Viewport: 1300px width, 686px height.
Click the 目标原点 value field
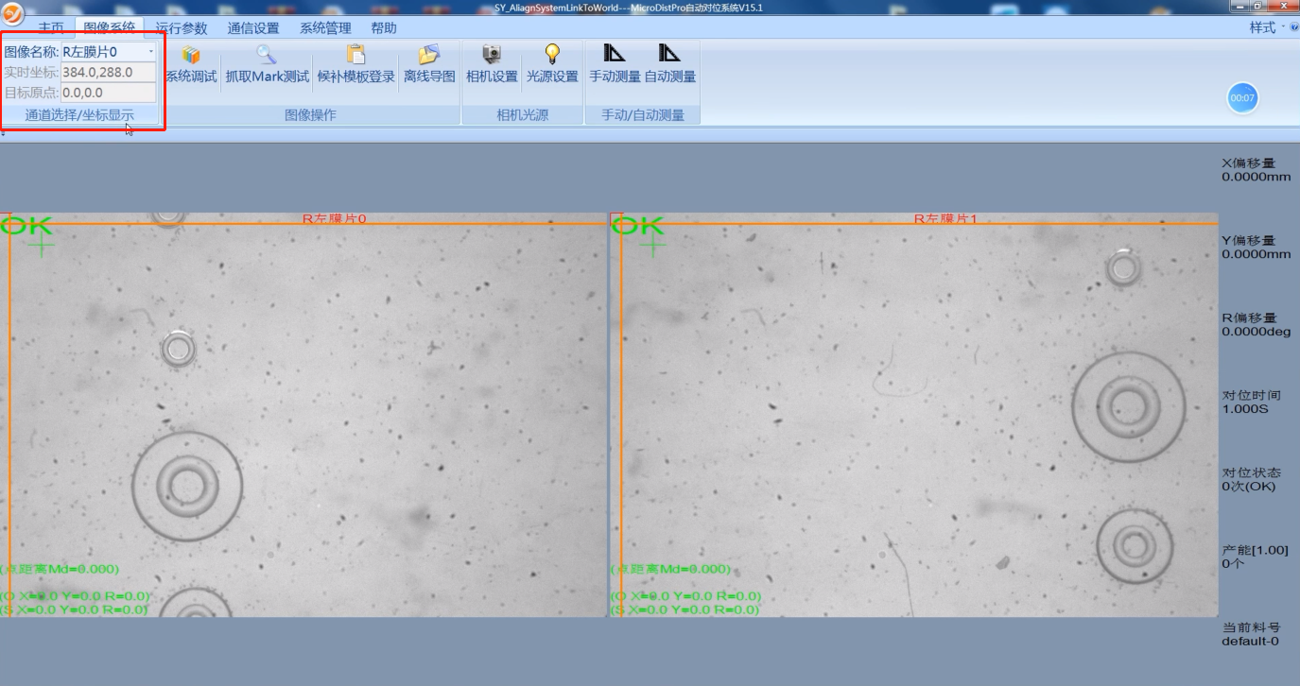(108, 93)
